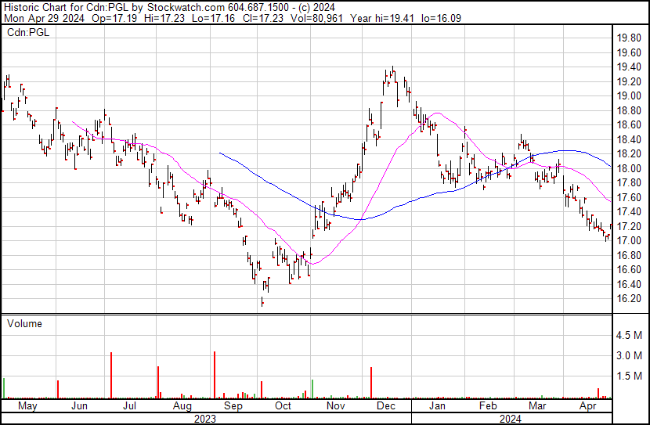Click the green volume bar at start of May
Viewport: 650px width, 425px height.
tap(4, 388)
